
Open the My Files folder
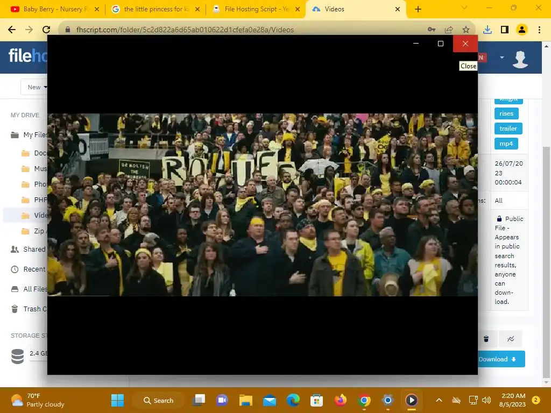(29, 135)
